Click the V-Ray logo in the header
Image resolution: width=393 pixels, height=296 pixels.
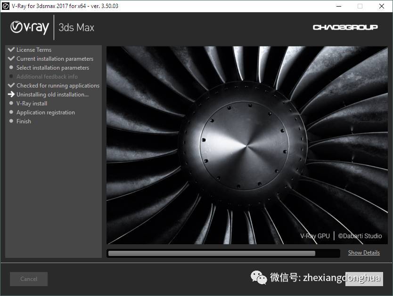coord(30,27)
